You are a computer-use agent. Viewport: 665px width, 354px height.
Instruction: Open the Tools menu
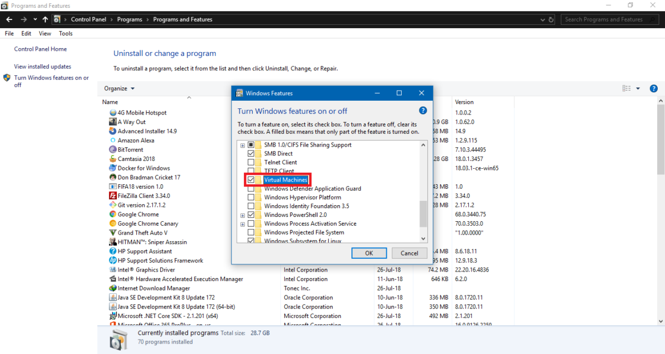65,33
